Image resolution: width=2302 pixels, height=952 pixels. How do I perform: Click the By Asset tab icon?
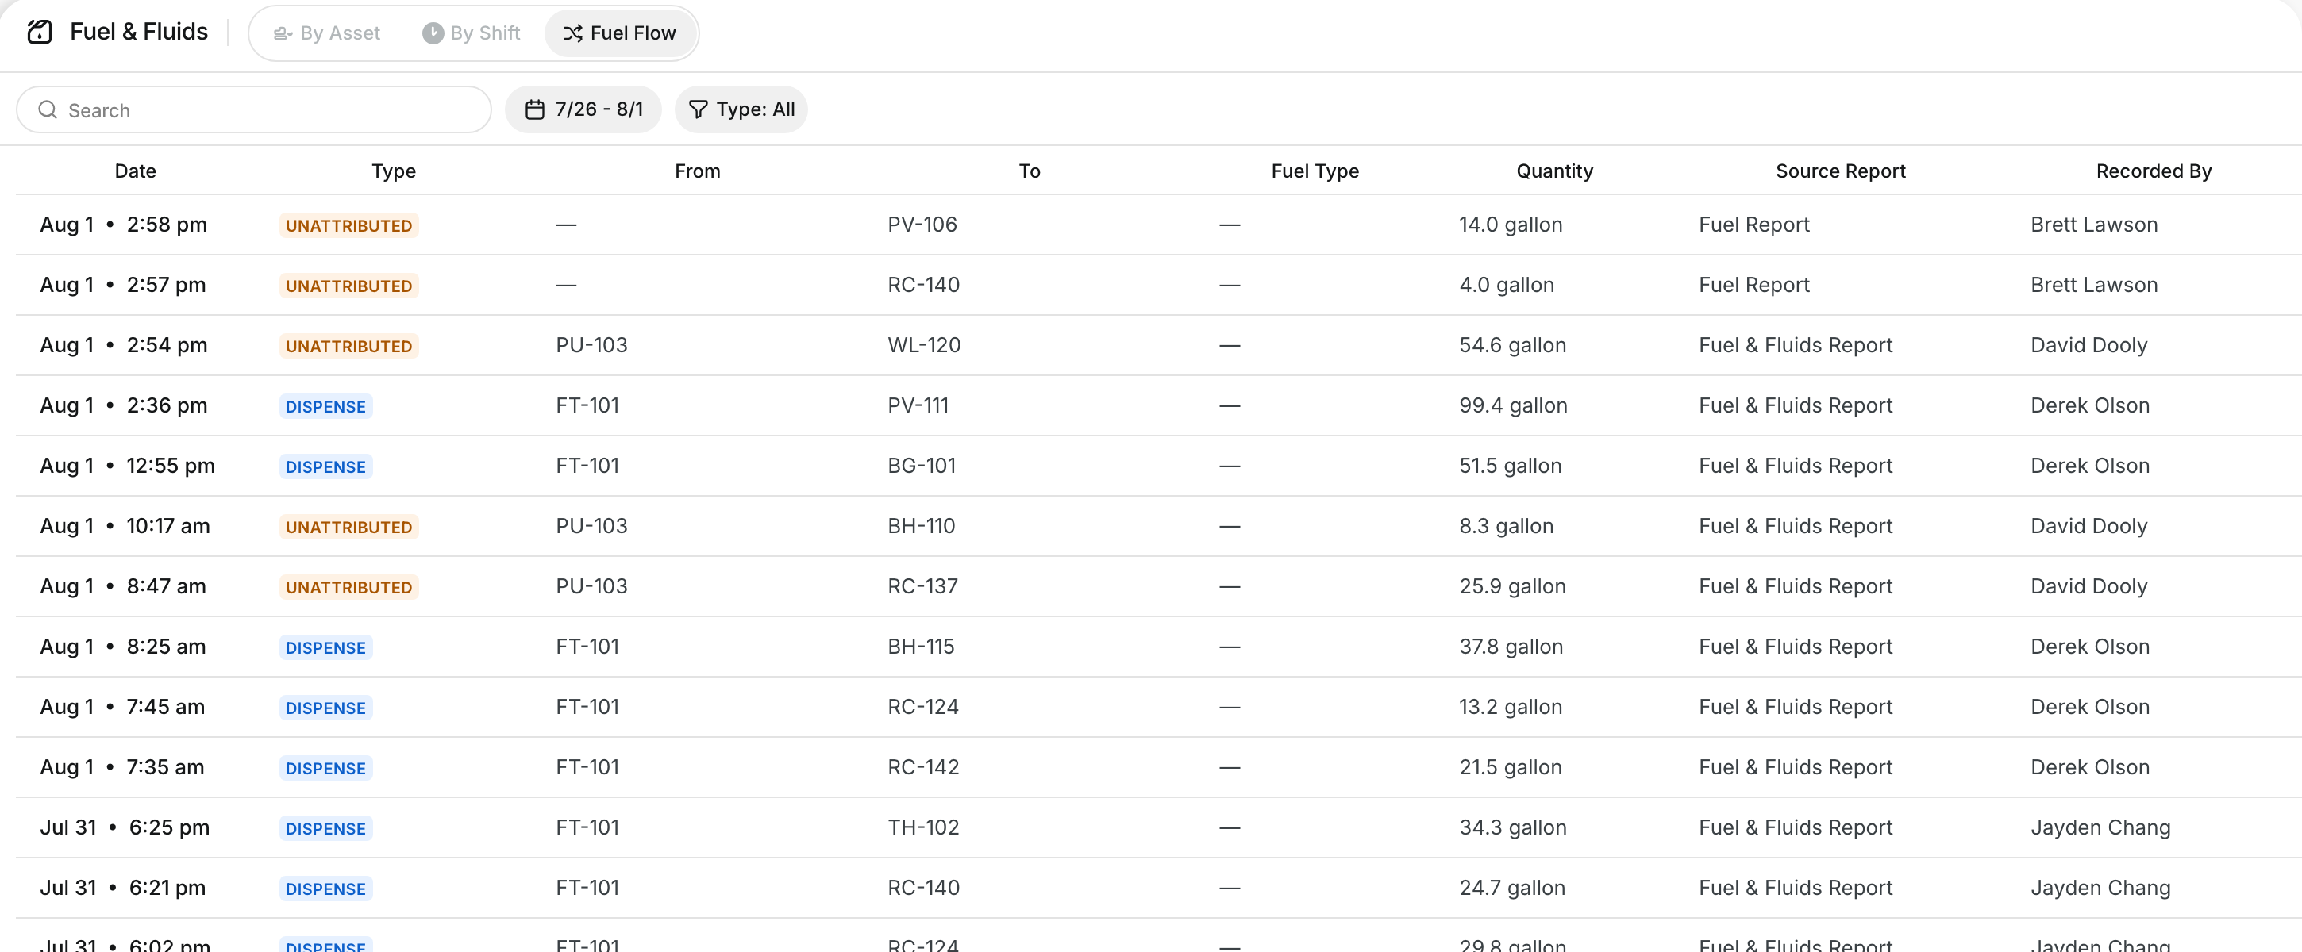tap(283, 34)
